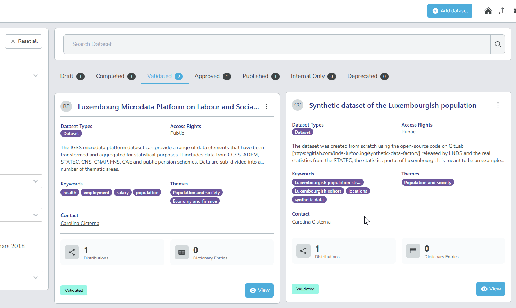Click the RP avatar on first card
The image size is (516, 308).
point(66,106)
